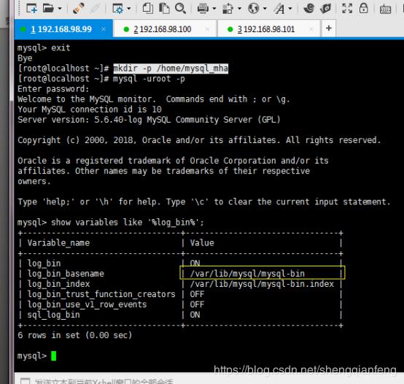Click the Xftp swirl icon
The width and height of the screenshot is (404, 384).
point(308,8)
